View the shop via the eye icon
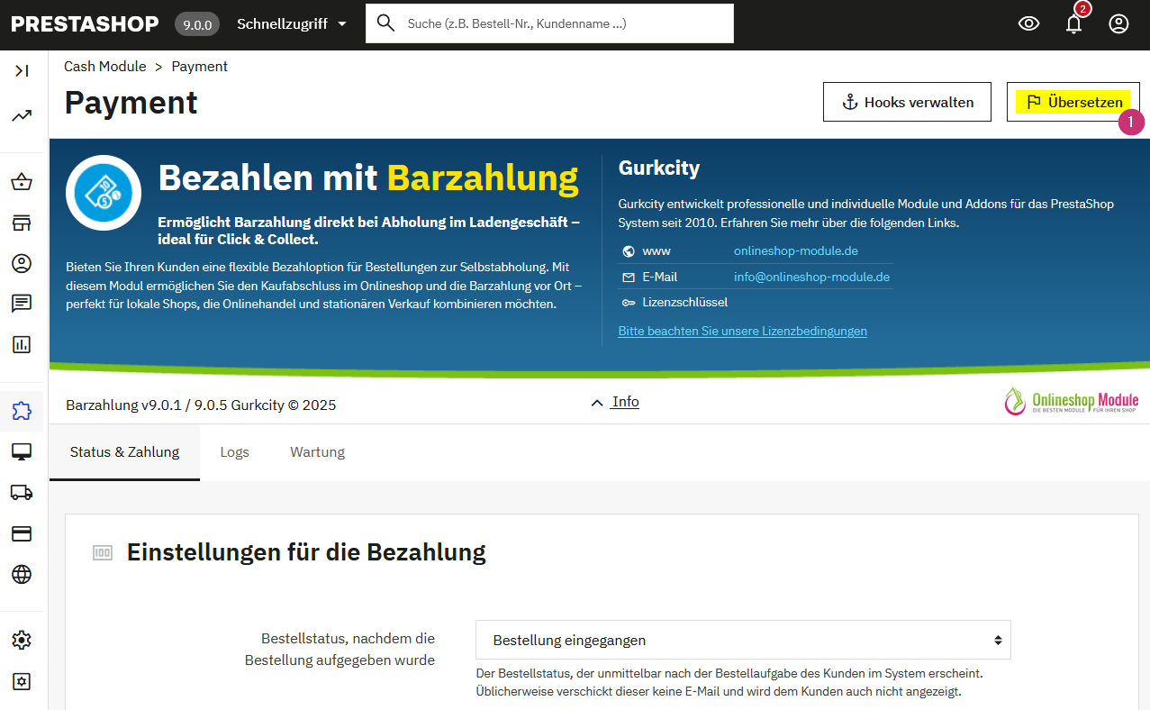1150x710 pixels. point(1028,24)
